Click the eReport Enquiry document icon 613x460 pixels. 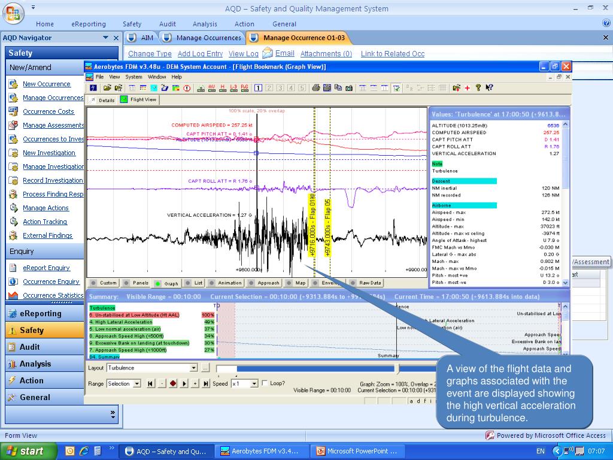tap(13, 268)
